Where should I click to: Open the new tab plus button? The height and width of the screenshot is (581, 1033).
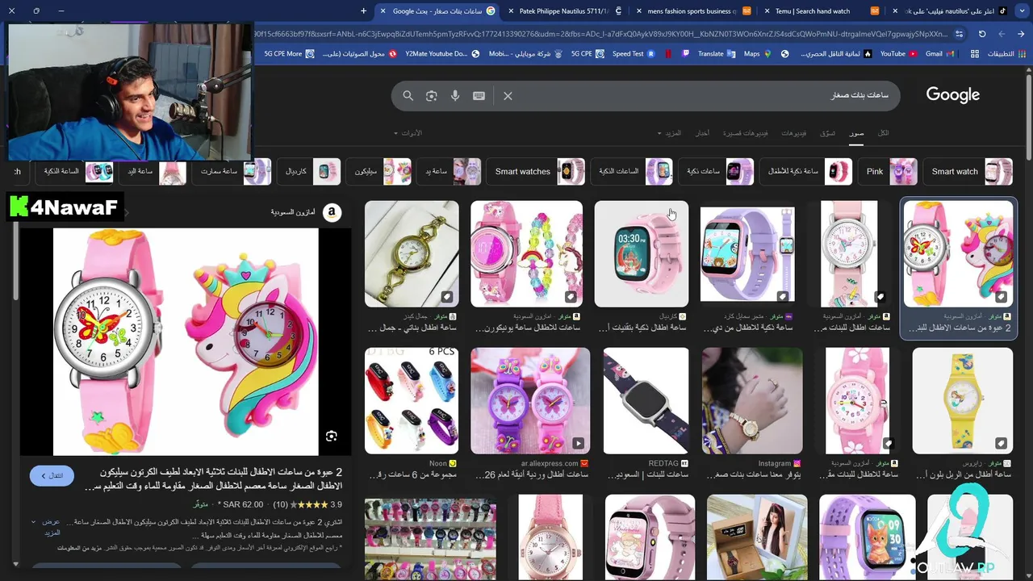[x=364, y=11]
